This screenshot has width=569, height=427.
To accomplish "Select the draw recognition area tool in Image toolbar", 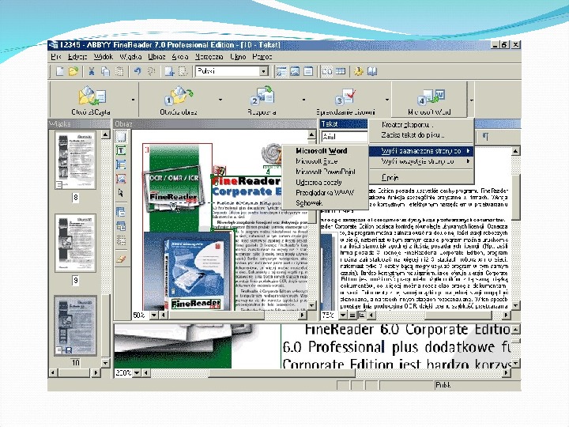I will (x=121, y=137).
